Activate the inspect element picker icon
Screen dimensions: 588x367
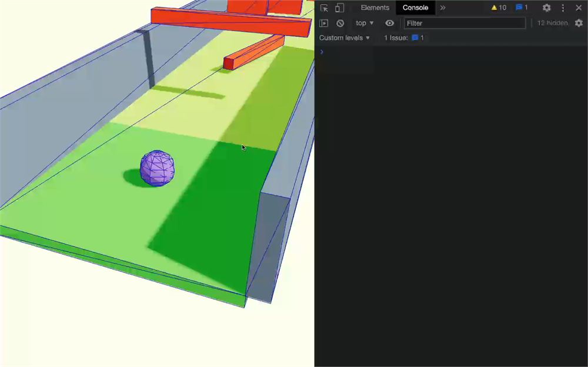point(324,8)
